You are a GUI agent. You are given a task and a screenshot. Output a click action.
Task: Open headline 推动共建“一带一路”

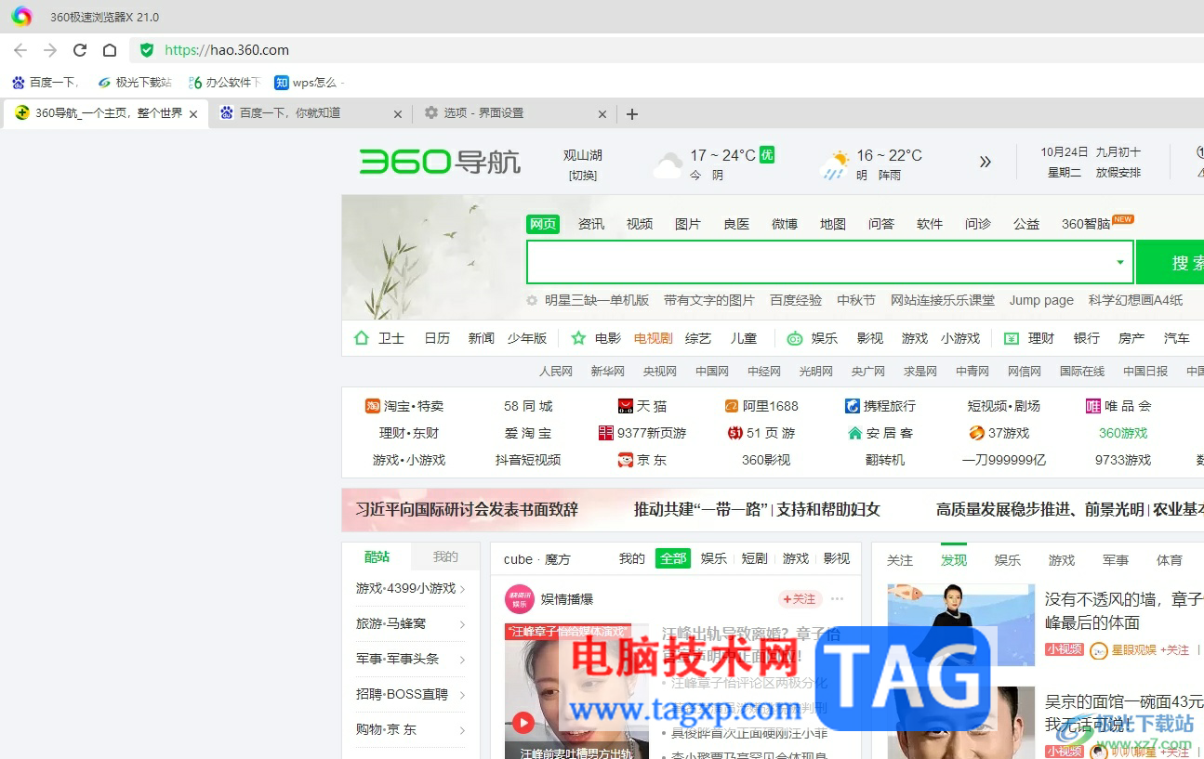click(x=702, y=509)
